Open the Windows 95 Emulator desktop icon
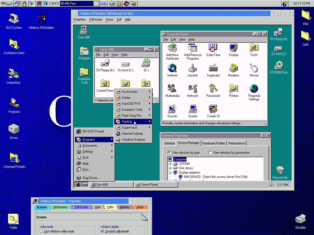Screen dimensions: 314x235 click(41, 22)
